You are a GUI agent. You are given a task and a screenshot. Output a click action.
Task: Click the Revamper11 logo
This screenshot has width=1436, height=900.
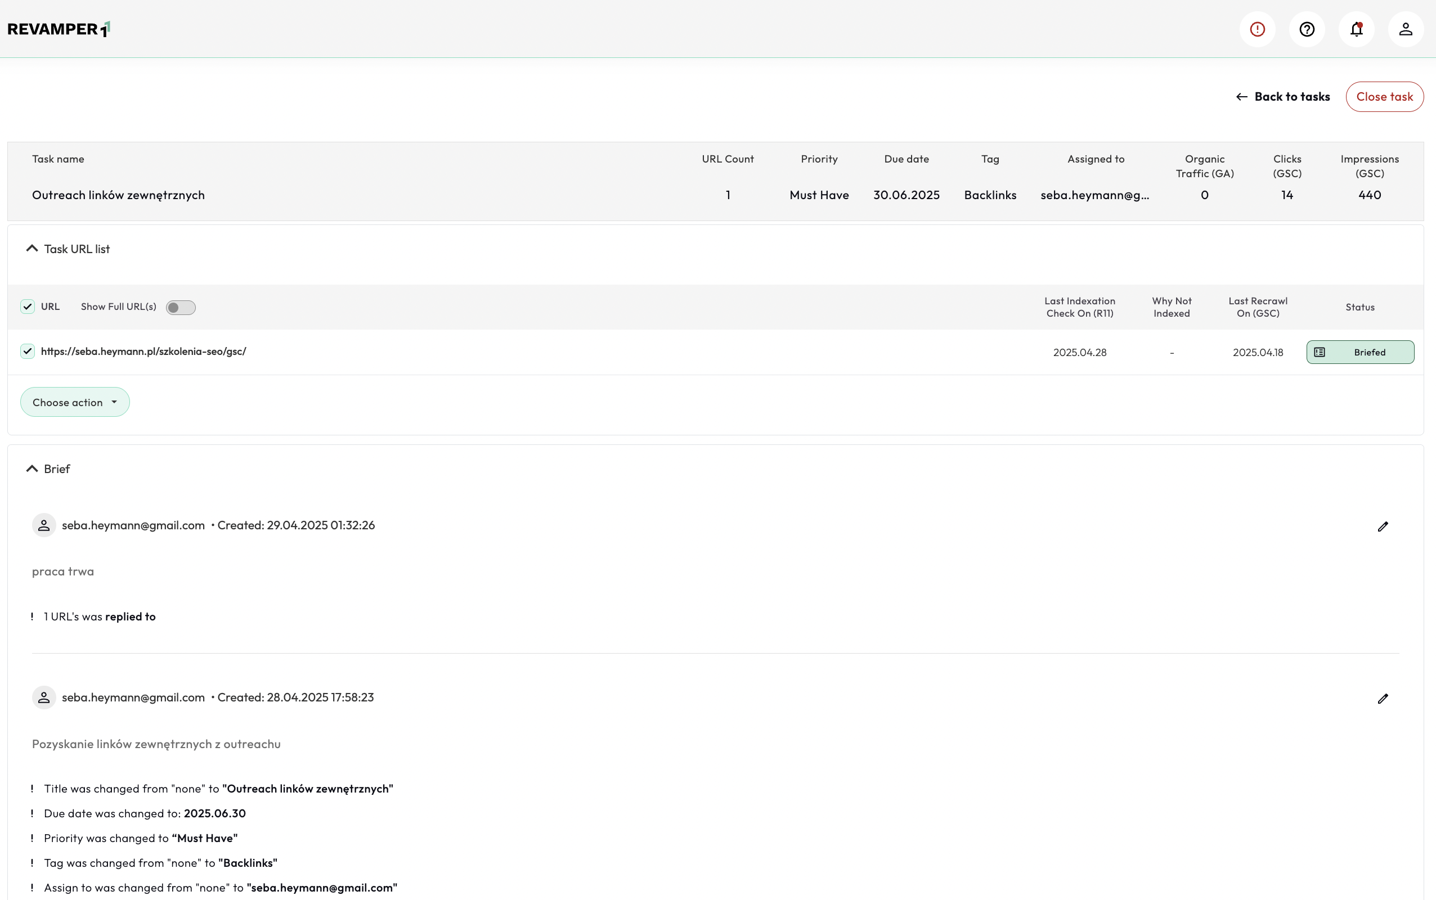(x=59, y=29)
